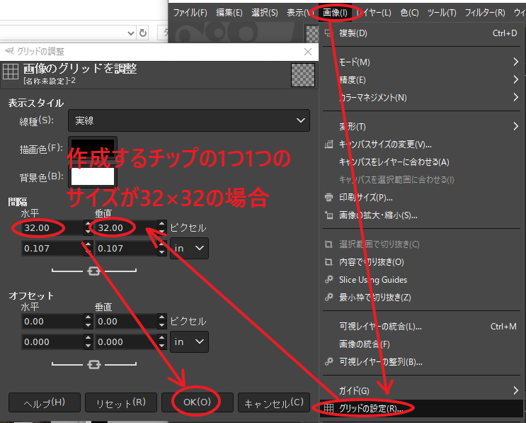
Task: Expand the 変形(T) submenu
Action: (x=421, y=127)
